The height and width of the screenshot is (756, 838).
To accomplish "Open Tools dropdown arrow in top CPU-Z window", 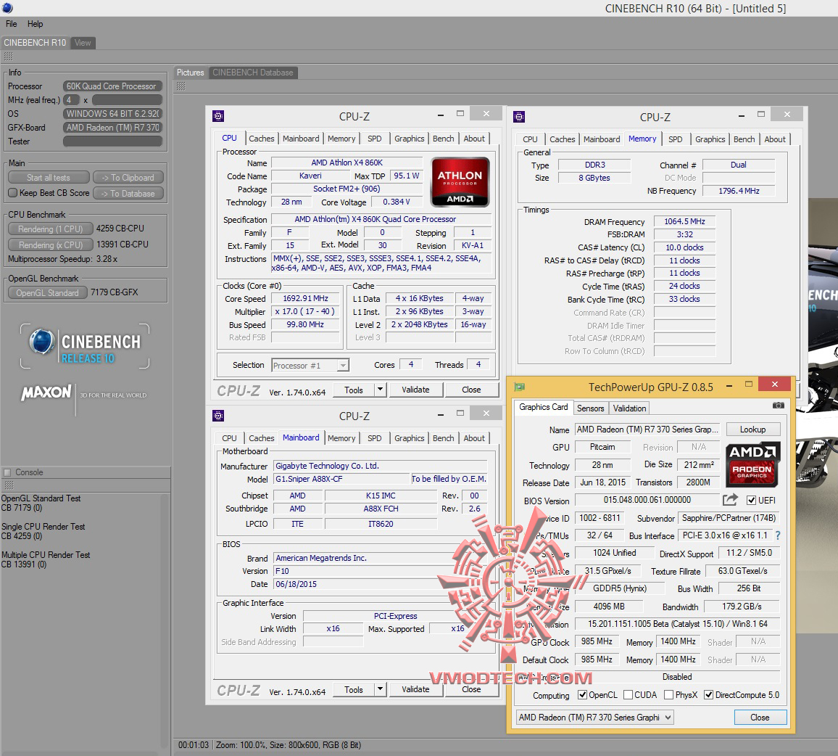I will [380, 390].
